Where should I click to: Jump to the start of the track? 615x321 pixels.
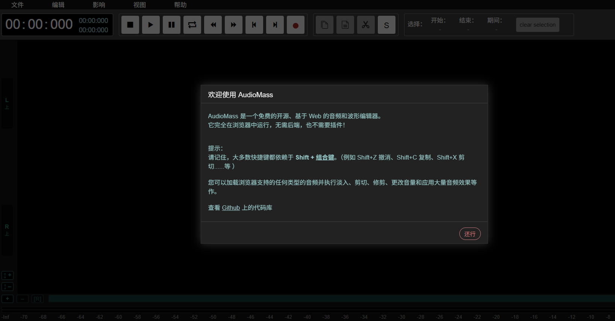pyautogui.click(x=254, y=25)
